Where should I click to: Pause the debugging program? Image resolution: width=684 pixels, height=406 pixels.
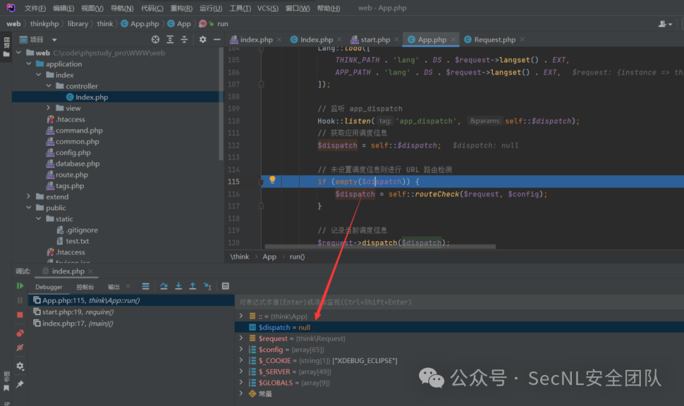tap(20, 300)
